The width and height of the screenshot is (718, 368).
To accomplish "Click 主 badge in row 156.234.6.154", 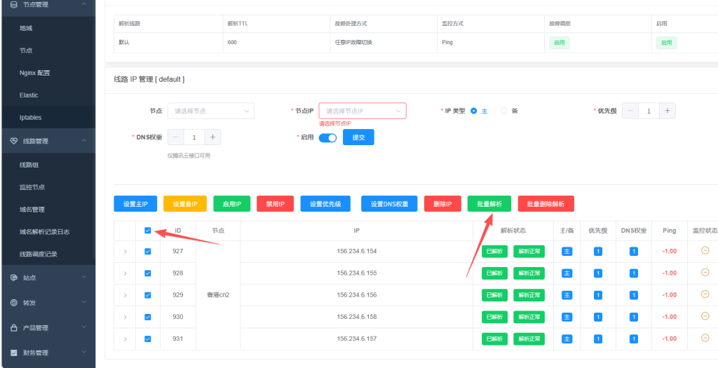I will point(567,251).
